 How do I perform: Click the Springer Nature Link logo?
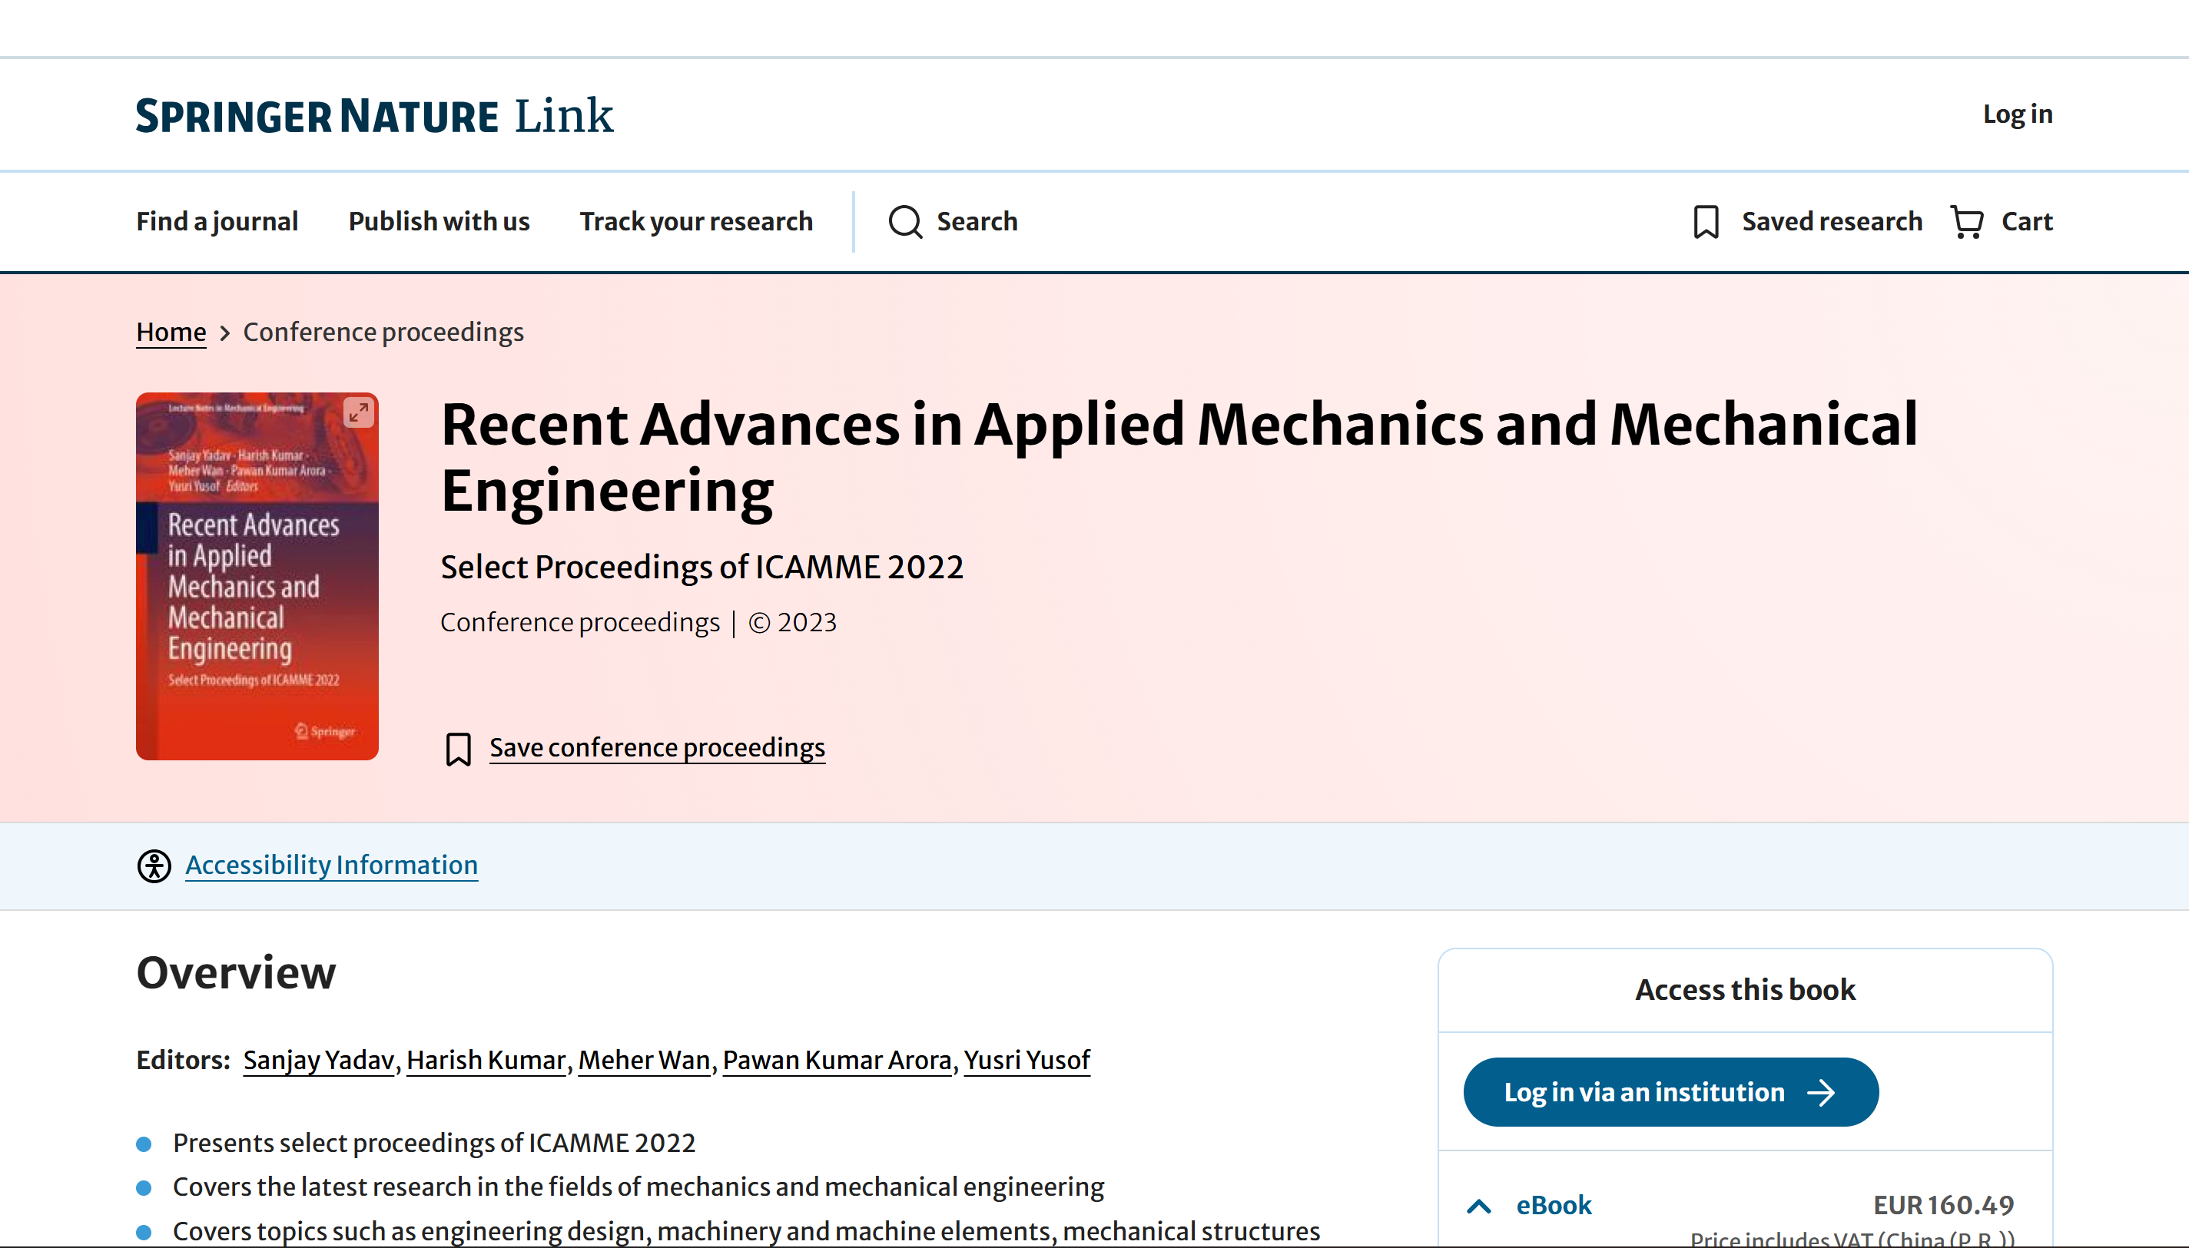(x=375, y=116)
